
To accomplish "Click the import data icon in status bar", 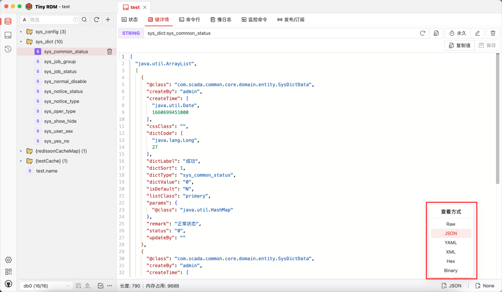I will pos(88,286).
